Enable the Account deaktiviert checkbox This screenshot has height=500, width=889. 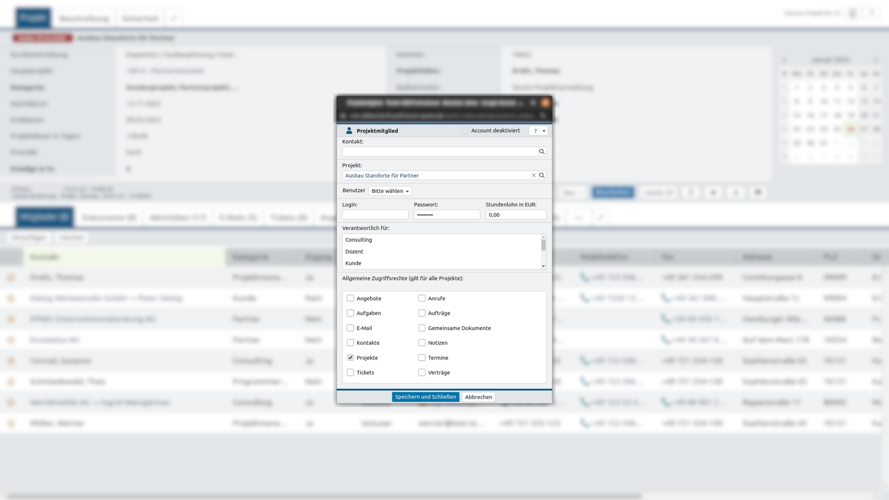coord(465,131)
